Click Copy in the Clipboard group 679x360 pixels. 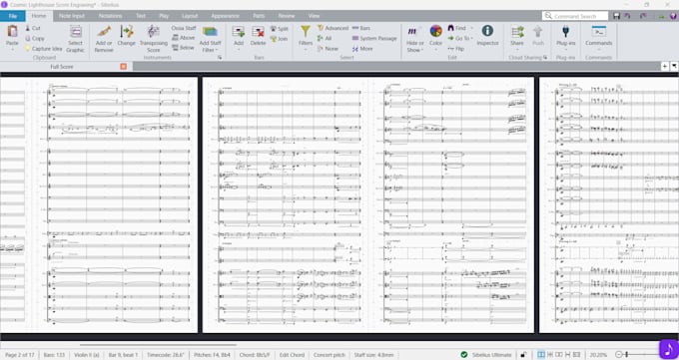(x=35, y=39)
